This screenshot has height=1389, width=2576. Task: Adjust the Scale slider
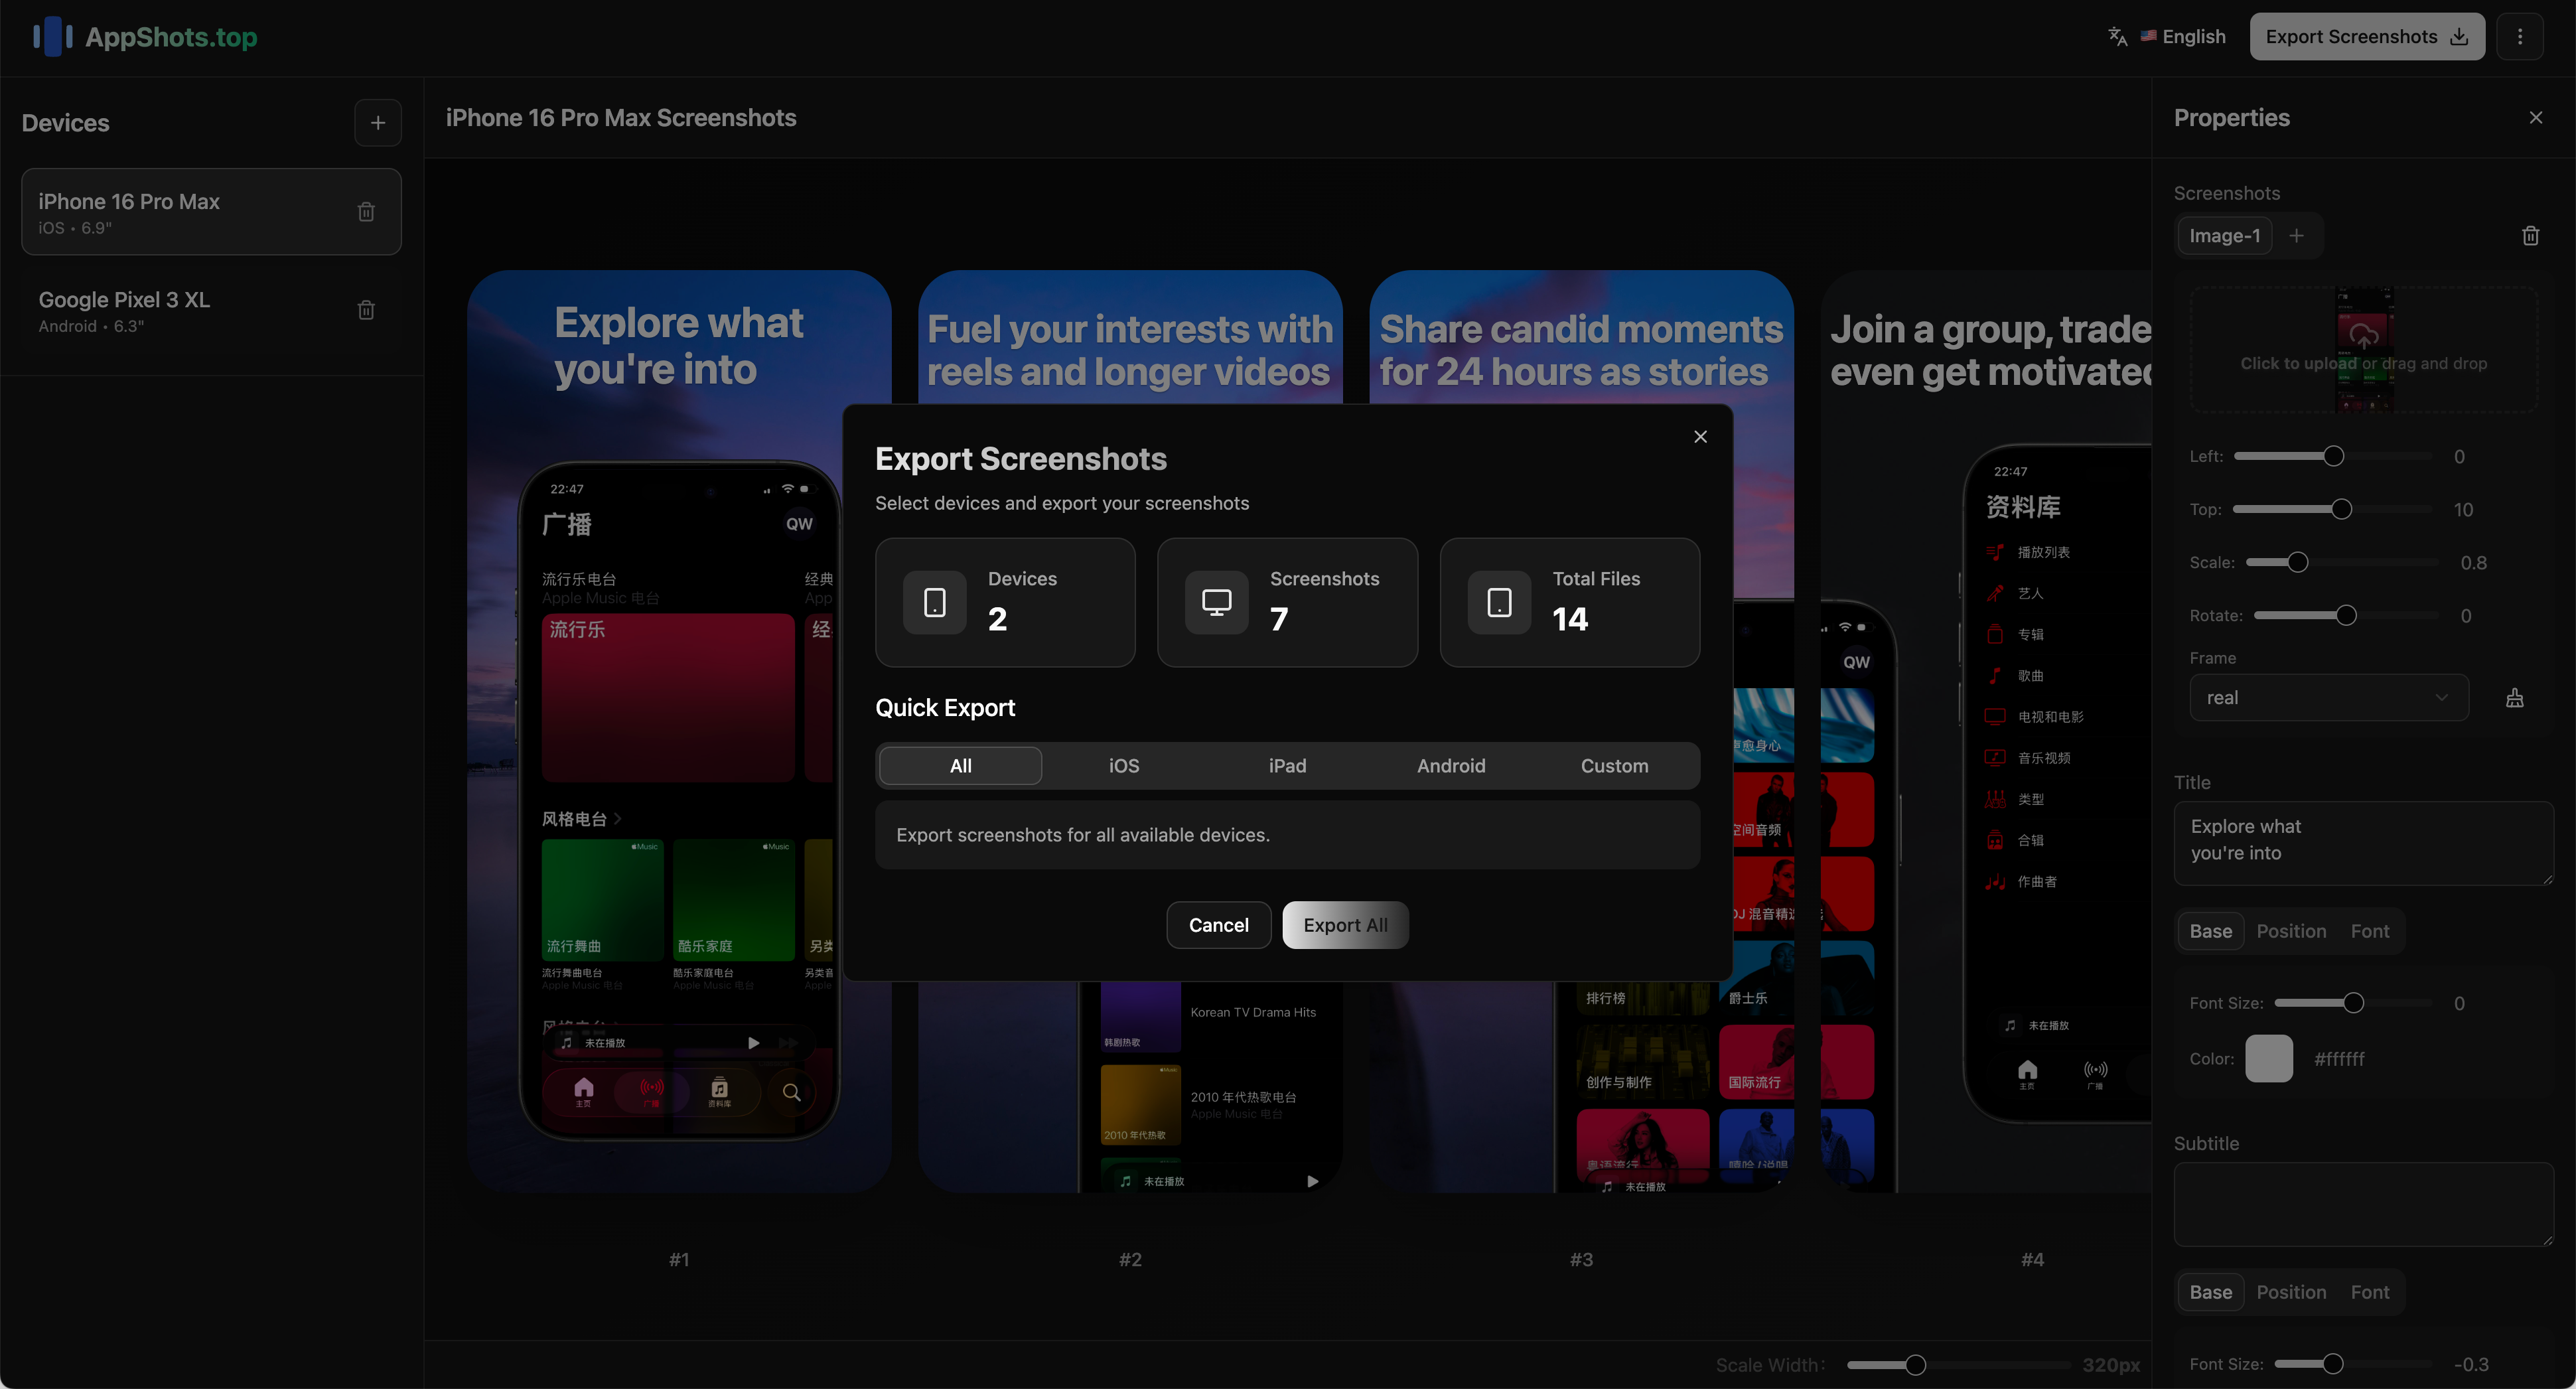click(2343, 562)
